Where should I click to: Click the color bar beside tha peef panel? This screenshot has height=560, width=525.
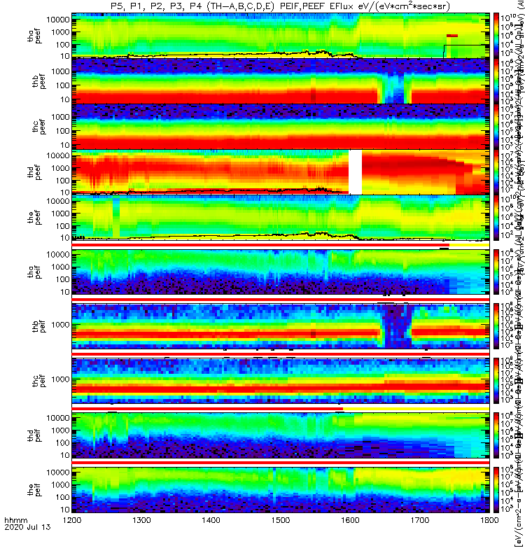click(496, 36)
